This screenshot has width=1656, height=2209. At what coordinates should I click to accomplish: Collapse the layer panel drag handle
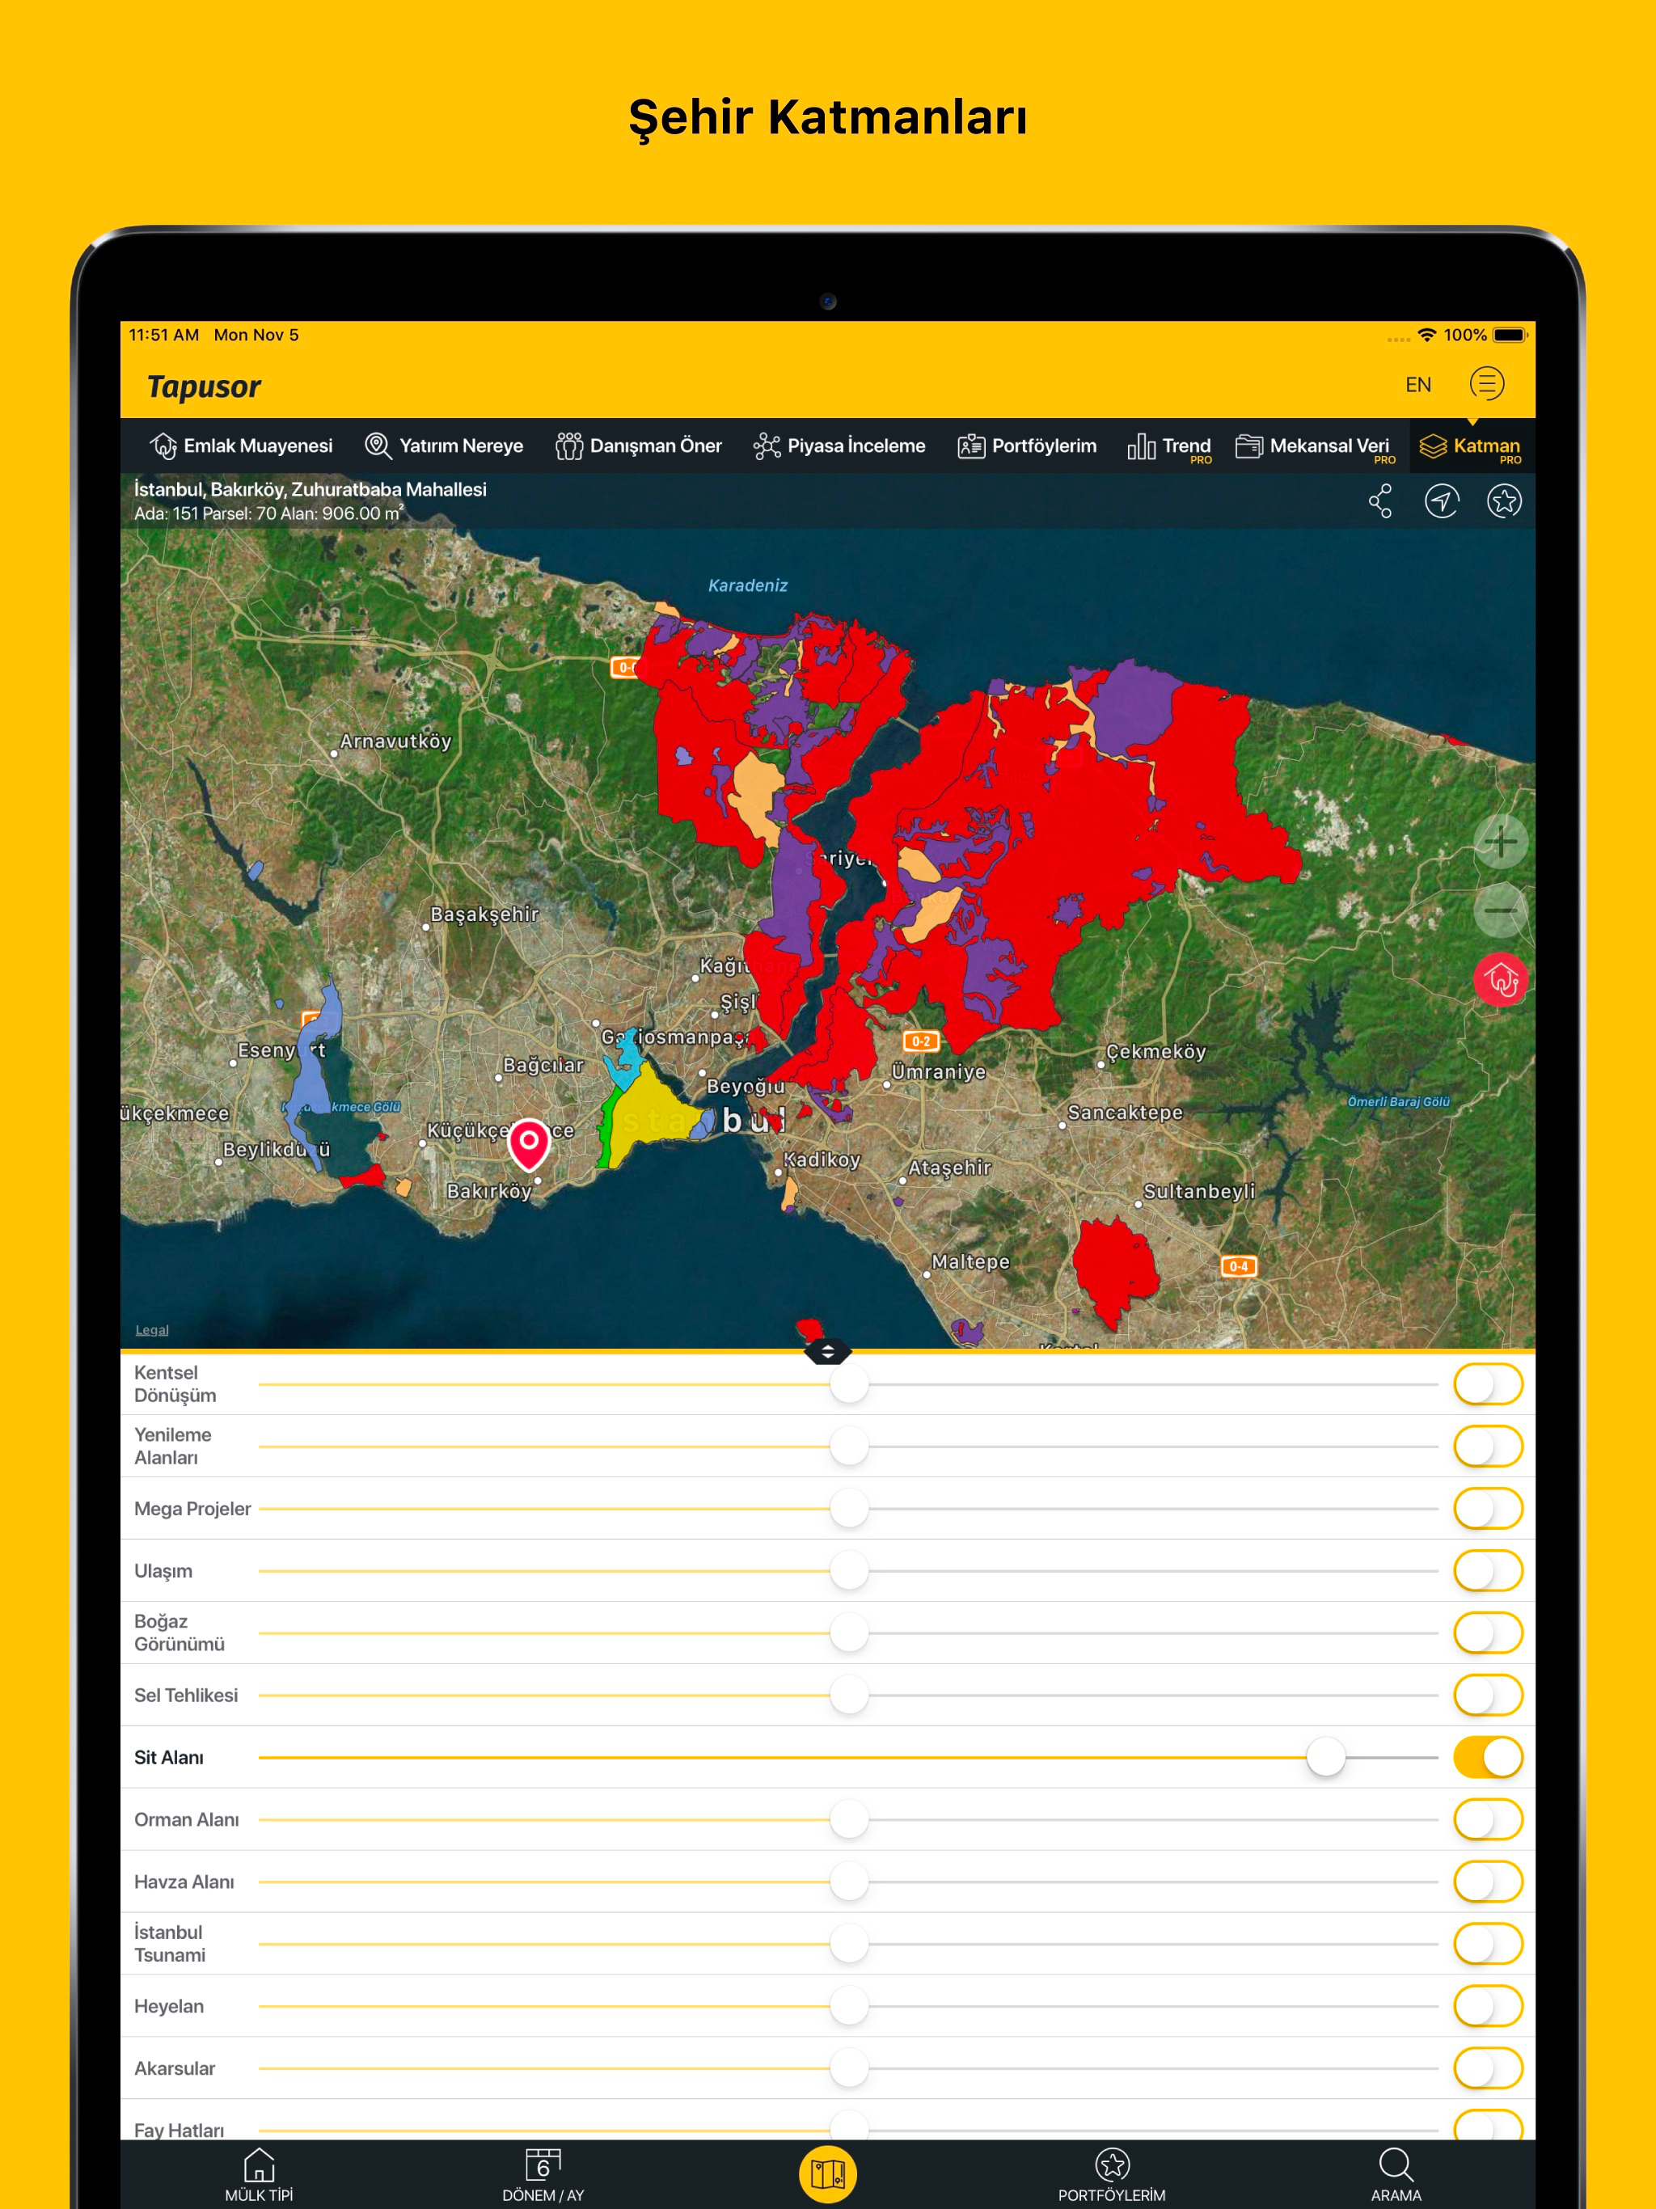click(x=827, y=1352)
